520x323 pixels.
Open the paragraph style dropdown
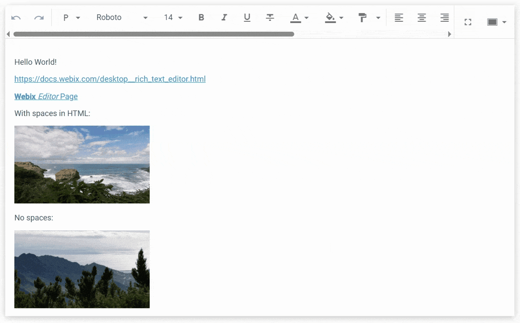tap(70, 17)
